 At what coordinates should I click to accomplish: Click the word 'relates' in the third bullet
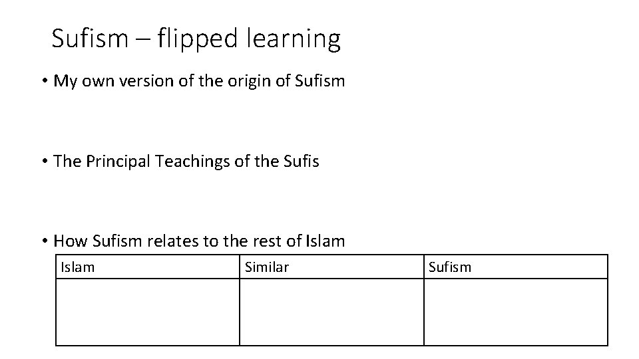[173, 241]
